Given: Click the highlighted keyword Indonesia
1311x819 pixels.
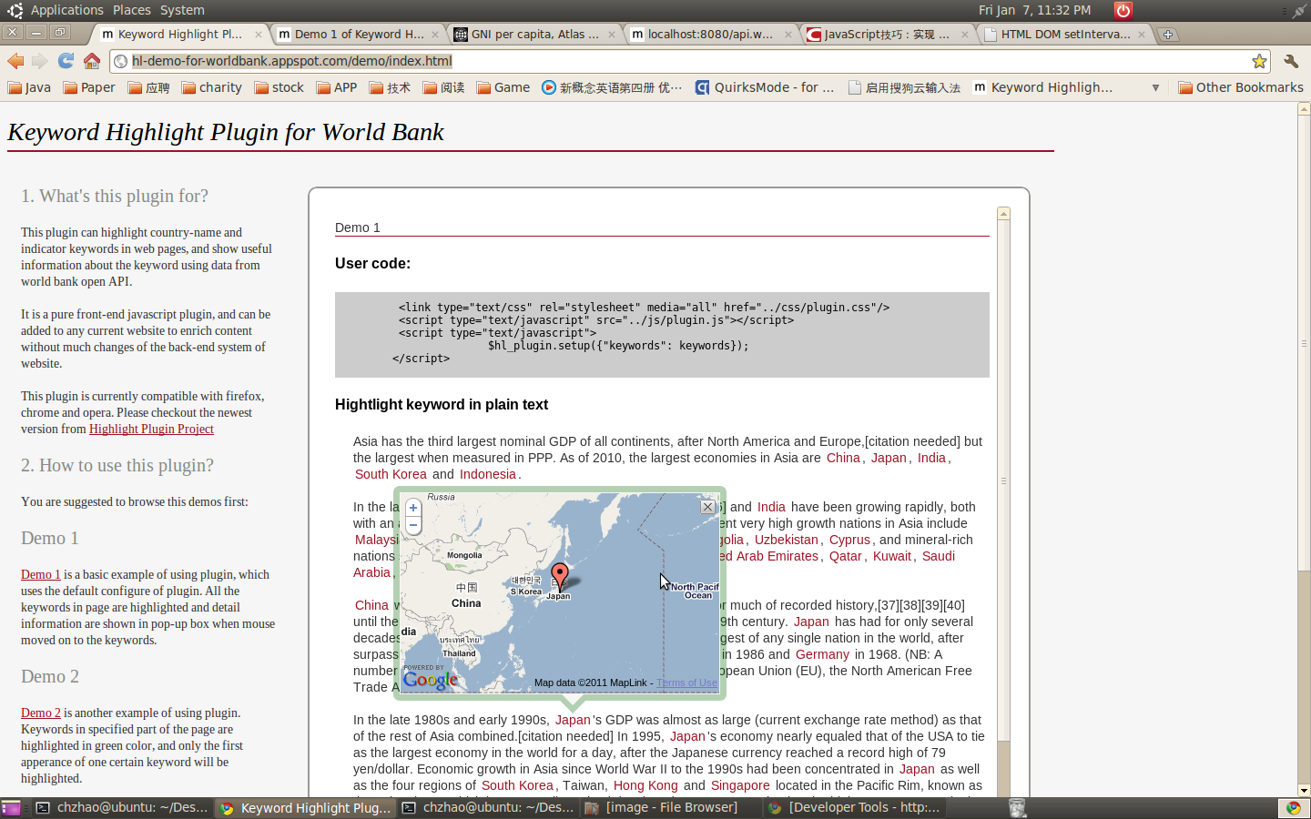Looking at the screenshot, I should [x=488, y=474].
